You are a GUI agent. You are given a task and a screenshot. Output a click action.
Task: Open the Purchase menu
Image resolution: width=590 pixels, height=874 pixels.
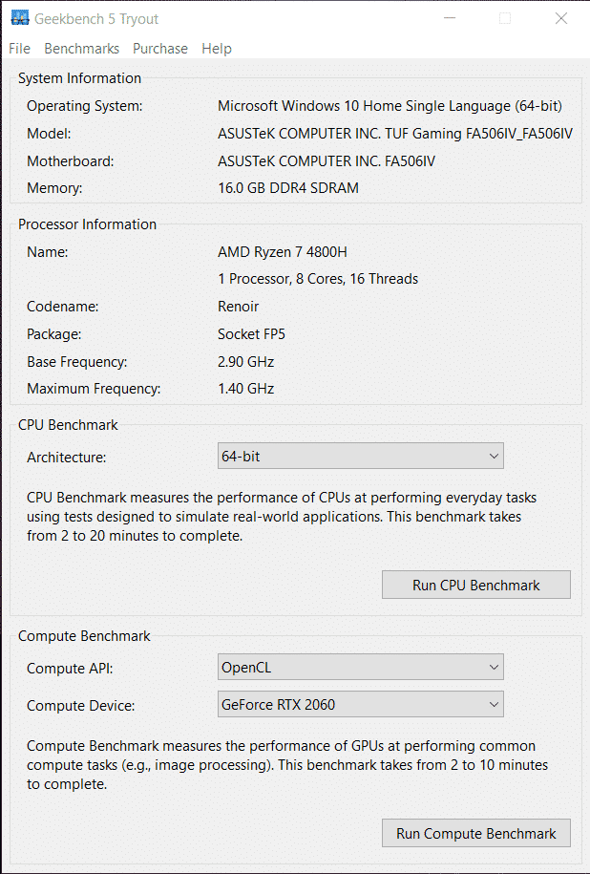tap(160, 49)
